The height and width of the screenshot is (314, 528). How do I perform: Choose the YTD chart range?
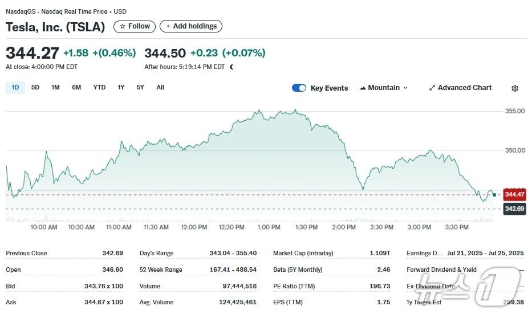click(99, 87)
